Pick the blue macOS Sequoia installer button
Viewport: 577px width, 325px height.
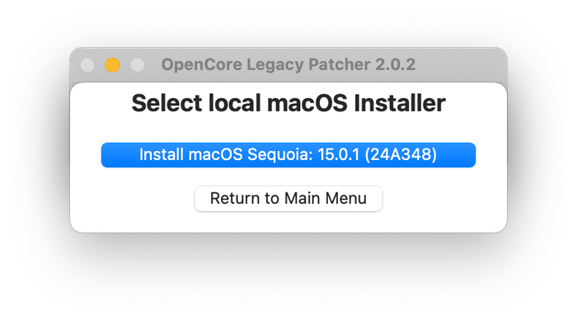click(x=288, y=155)
